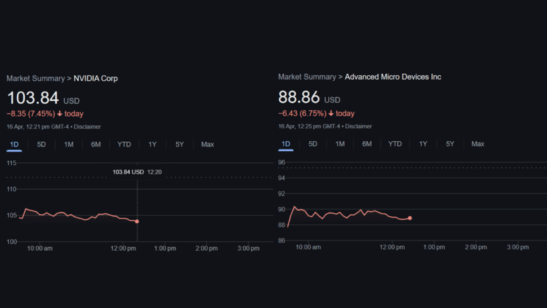Viewport: 547px width, 308px height.
Task: Click the 16 Apr, 12:21 pm timestamp
Action: click(x=38, y=127)
